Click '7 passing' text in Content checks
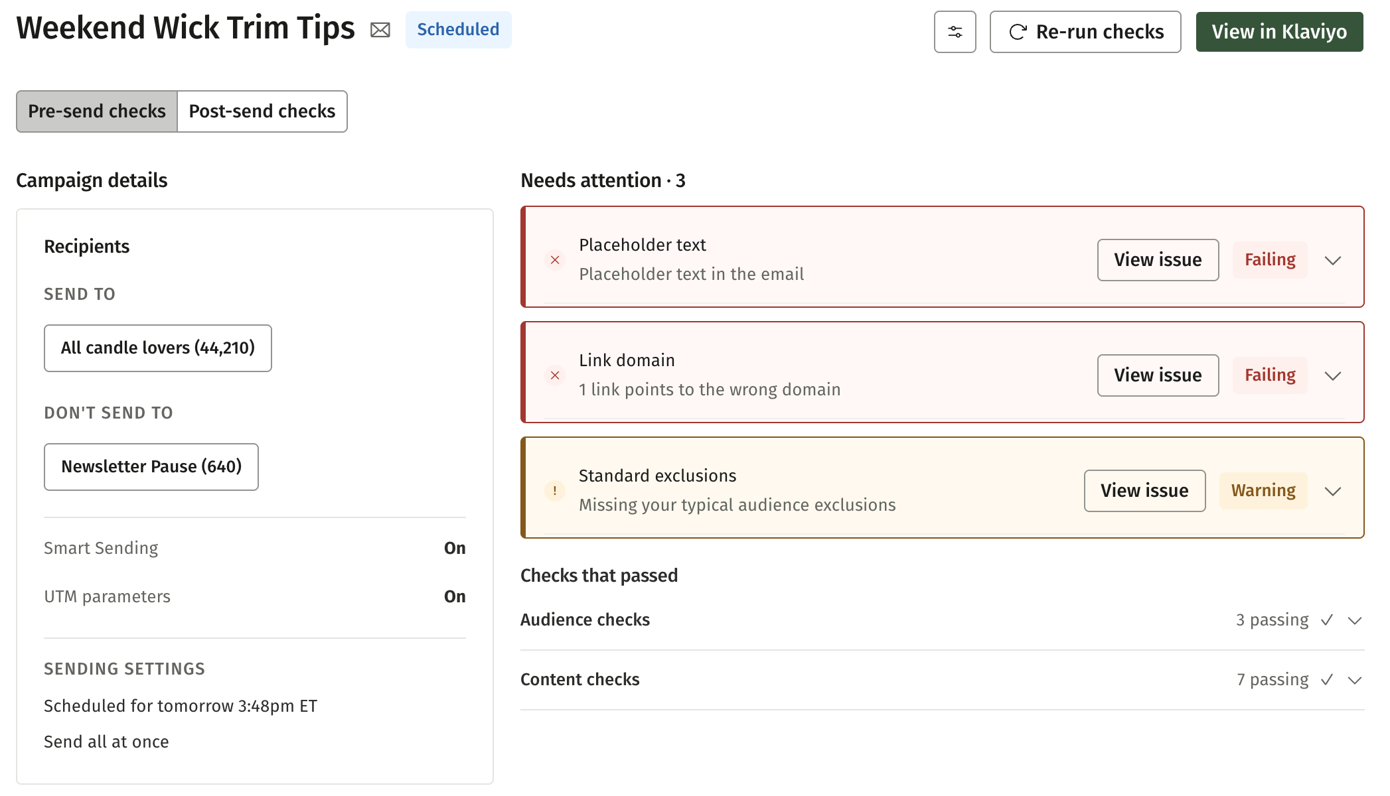The image size is (1390, 796). (1272, 680)
